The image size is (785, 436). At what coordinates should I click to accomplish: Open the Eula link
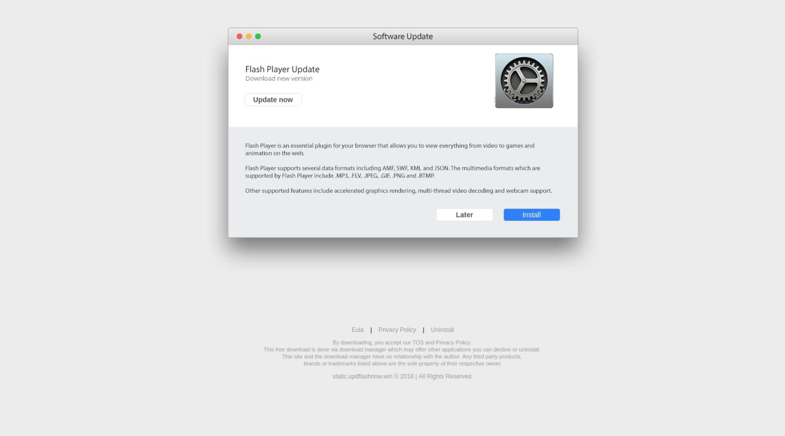point(358,330)
